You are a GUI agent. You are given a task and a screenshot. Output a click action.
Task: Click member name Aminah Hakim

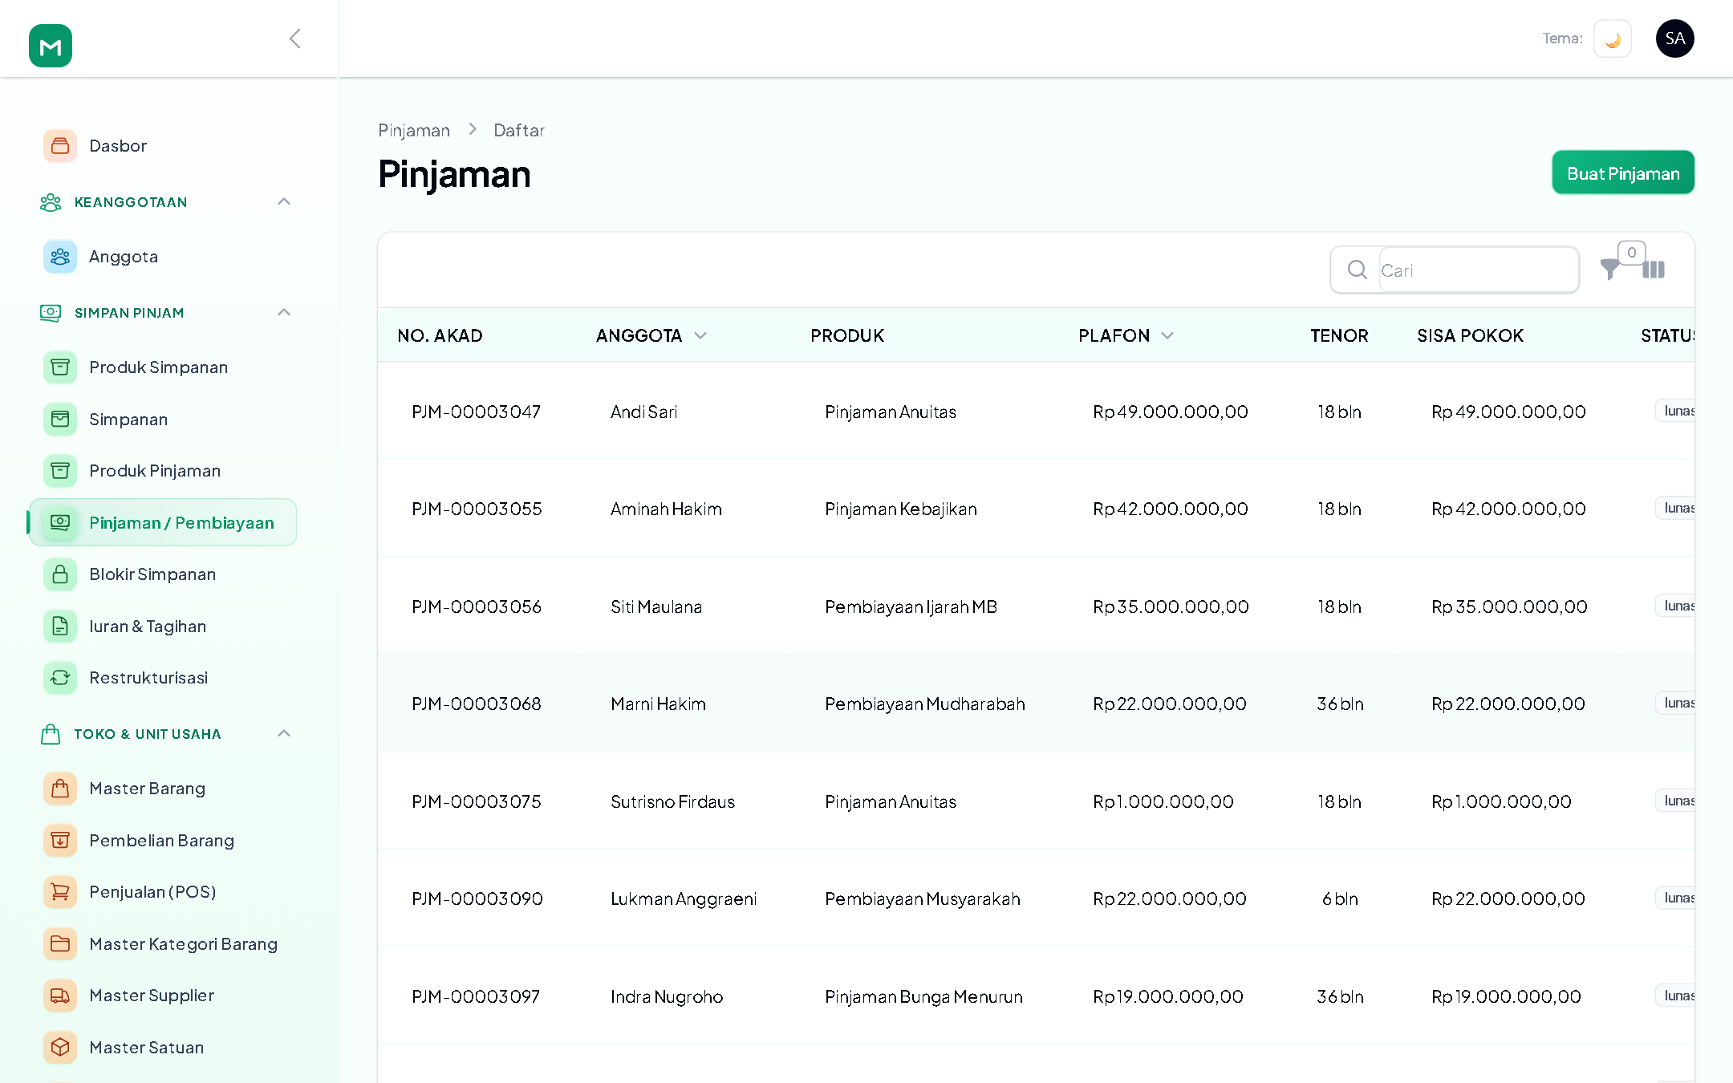666,509
